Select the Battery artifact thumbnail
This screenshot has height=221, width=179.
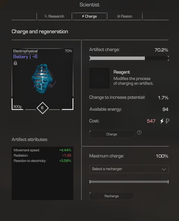pyautogui.click(x=42, y=79)
